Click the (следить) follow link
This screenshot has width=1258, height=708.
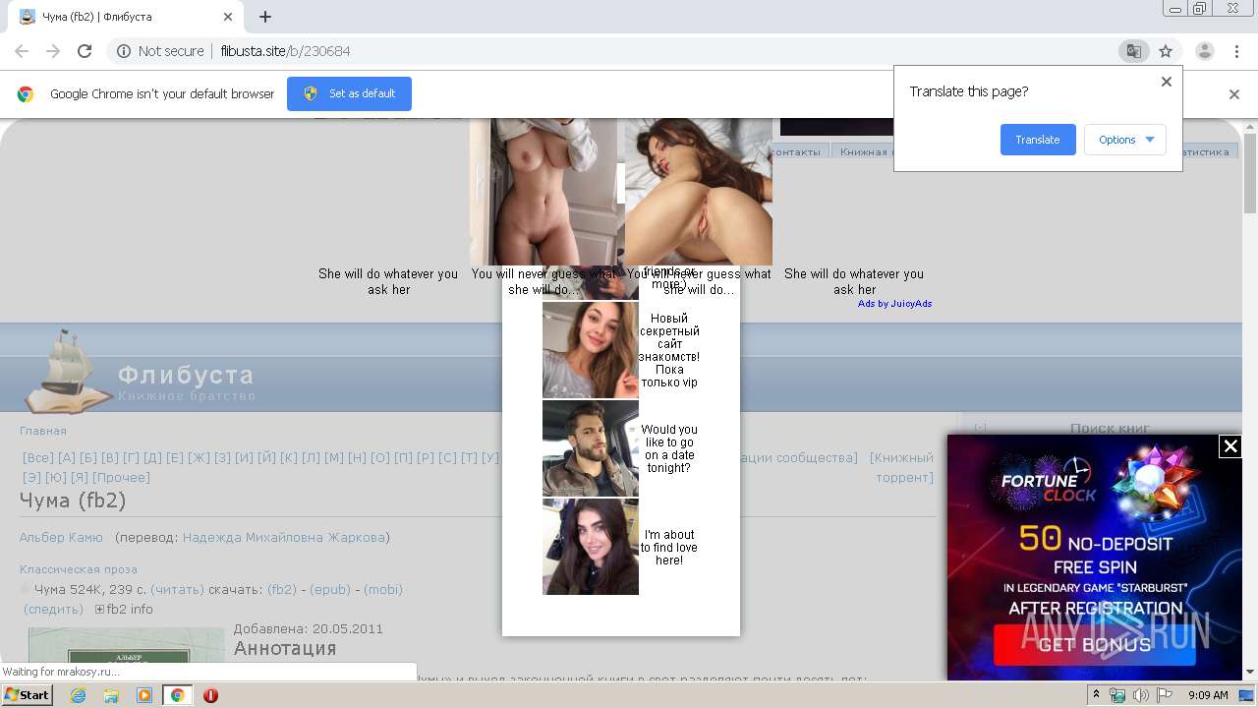(54, 610)
